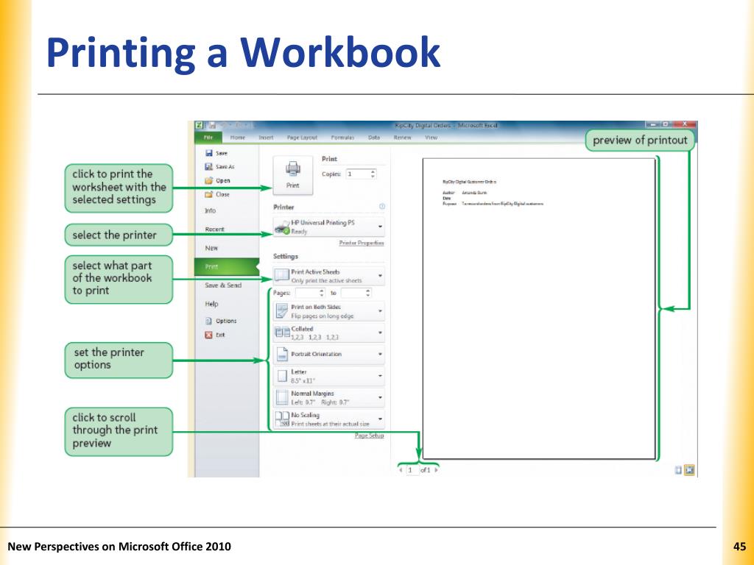Click the Zoom to Page icon
The width and height of the screenshot is (754, 565).
coord(689,470)
